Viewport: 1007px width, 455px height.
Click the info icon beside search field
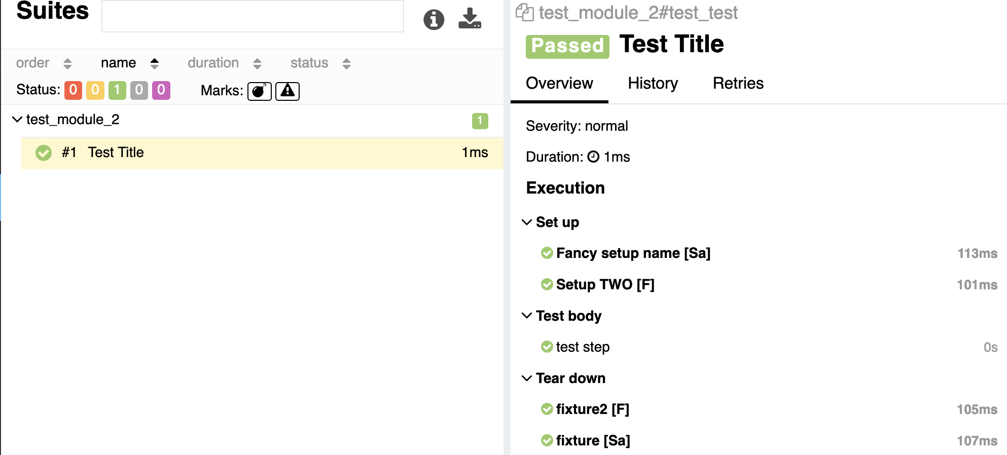click(434, 20)
